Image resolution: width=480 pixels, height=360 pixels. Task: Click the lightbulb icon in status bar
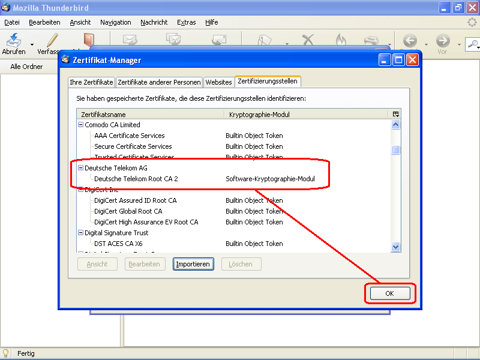coord(7,353)
